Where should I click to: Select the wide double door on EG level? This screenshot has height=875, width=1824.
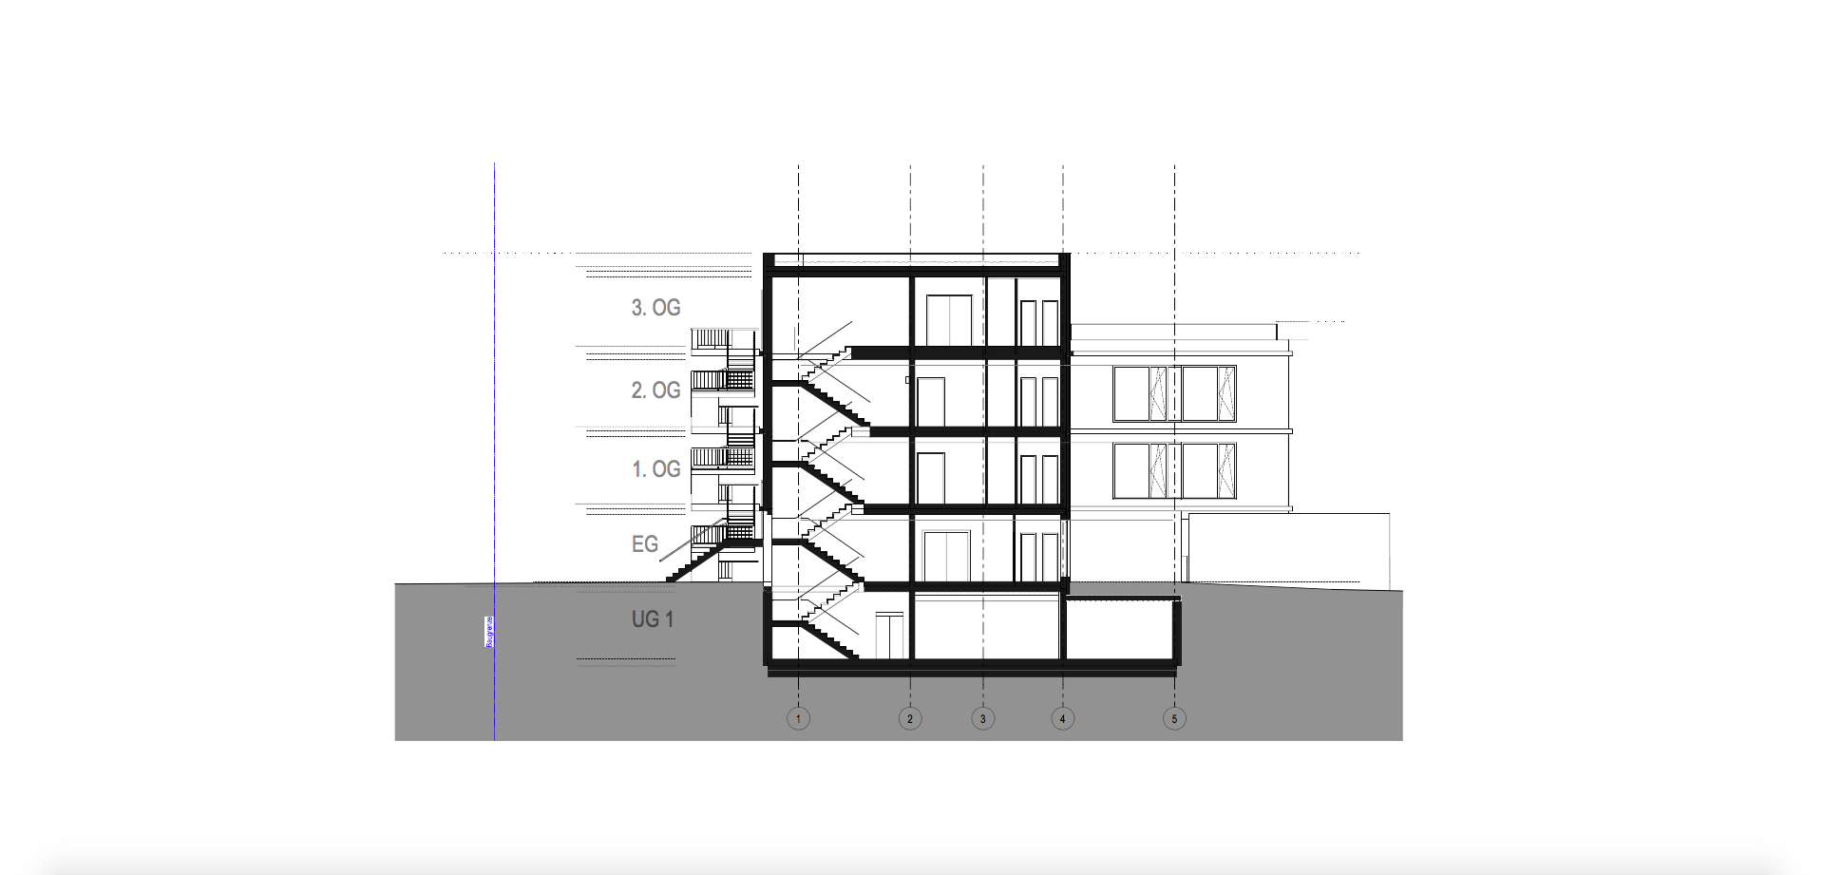tap(945, 557)
